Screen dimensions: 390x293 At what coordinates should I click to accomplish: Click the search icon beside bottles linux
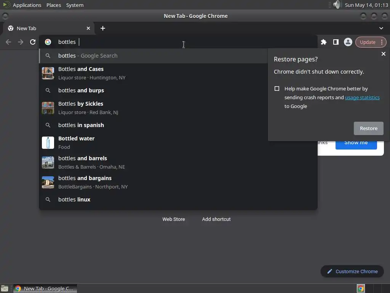pos(48,199)
